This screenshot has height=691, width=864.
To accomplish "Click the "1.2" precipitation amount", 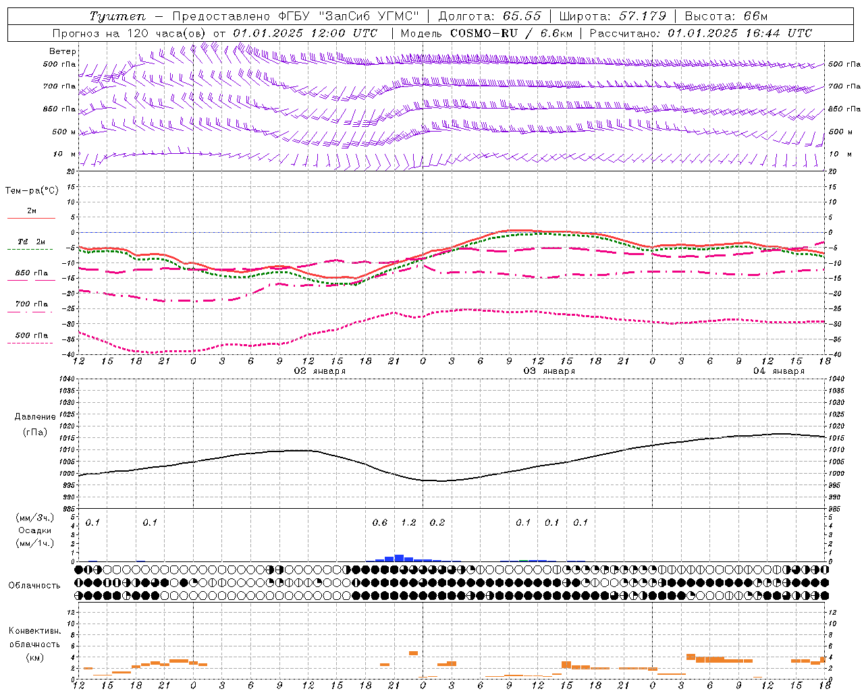I will point(408,522).
